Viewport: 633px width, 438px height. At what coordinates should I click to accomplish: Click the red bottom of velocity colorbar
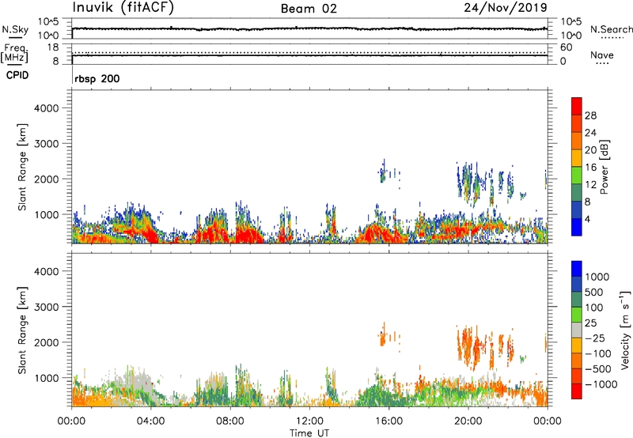[577, 391]
